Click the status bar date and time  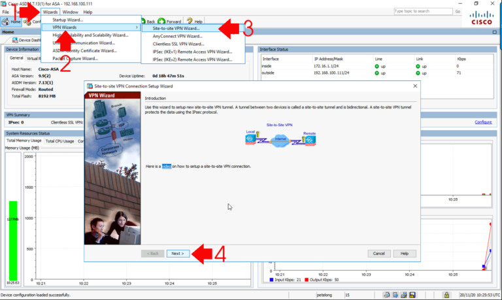480,295
